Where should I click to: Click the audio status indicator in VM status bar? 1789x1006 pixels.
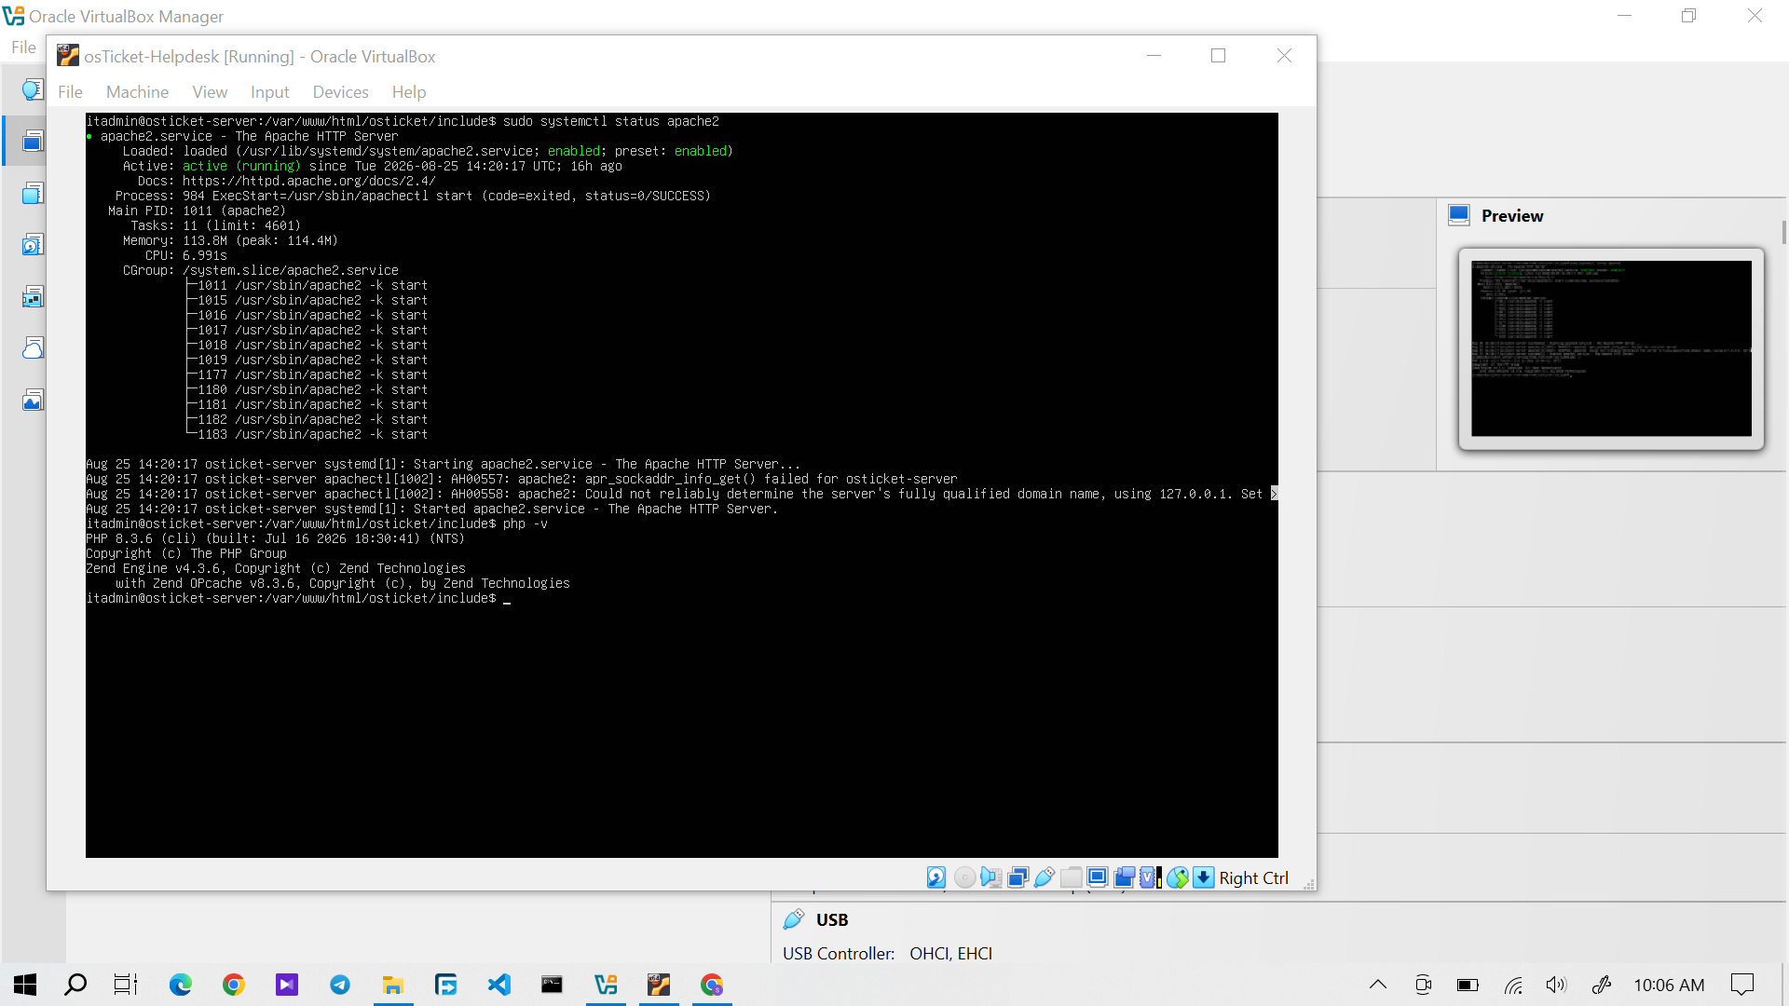(x=990, y=877)
